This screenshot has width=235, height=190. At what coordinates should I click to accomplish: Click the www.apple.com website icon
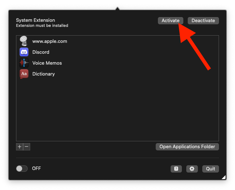point(24,41)
